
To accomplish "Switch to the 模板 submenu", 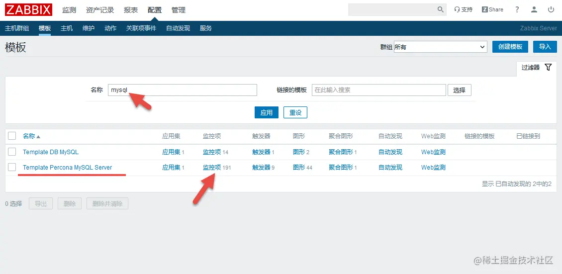I will pyautogui.click(x=45, y=28).
